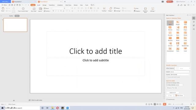
Task: Select slide 1 thumbnail
Action: point(15,25)
